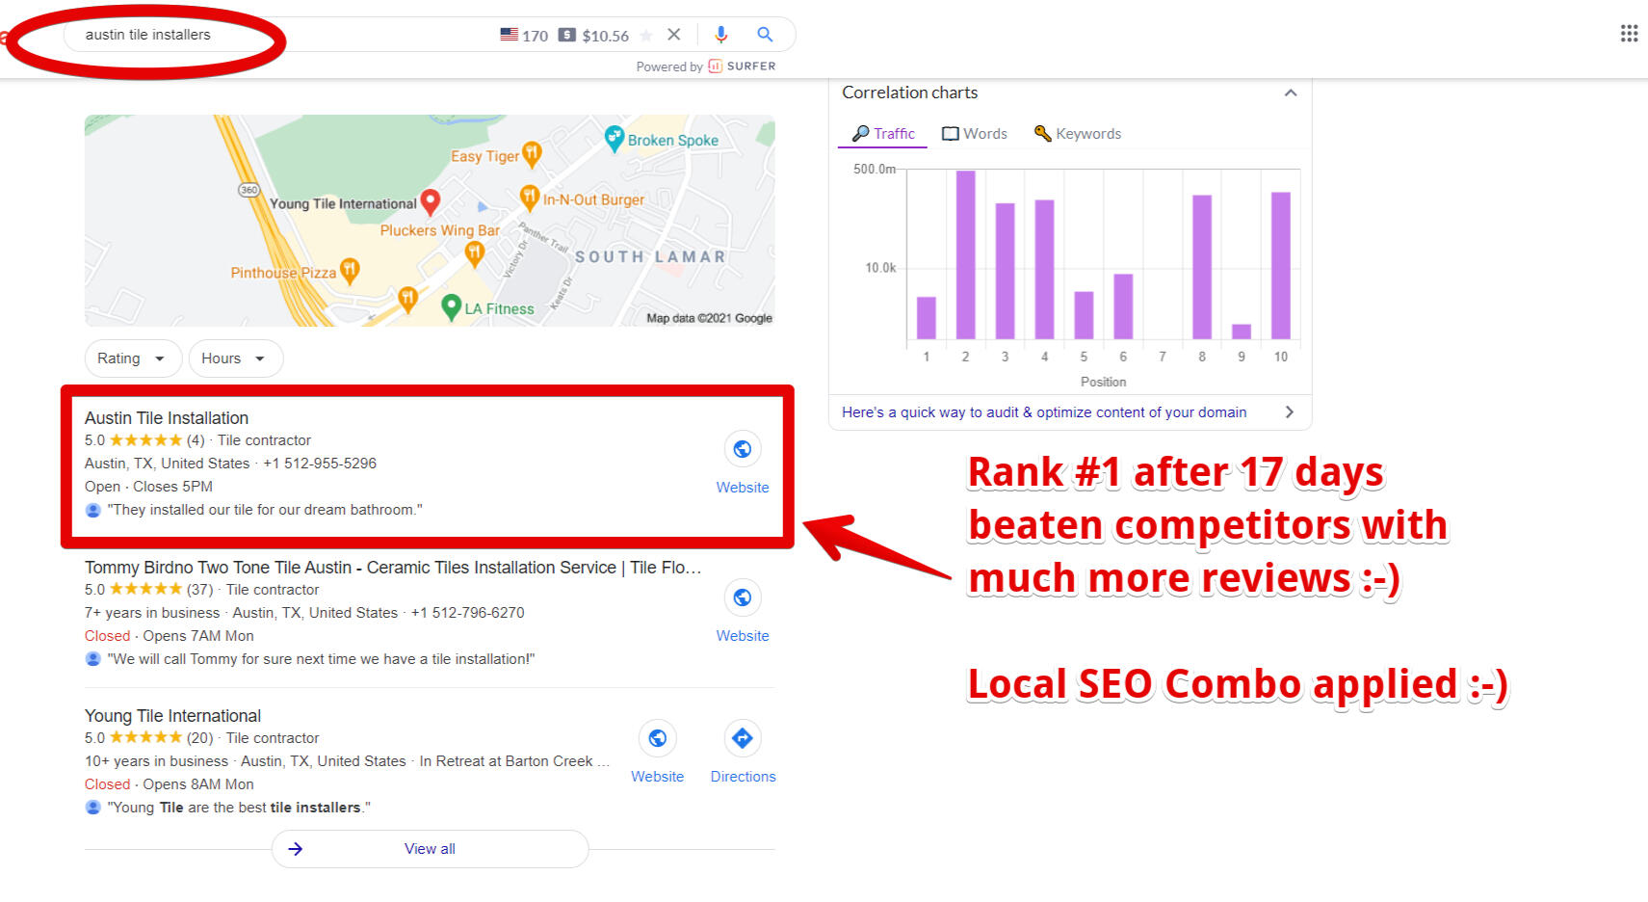Screen dimensions: 1648x902
Task: Click the Austin Tile Installation listing title
Action: [167, 418]
